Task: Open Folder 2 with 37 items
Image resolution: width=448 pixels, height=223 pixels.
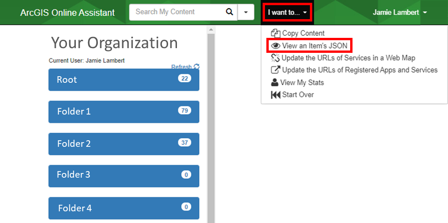Action: pyautogui.click(x=124, y=144)
